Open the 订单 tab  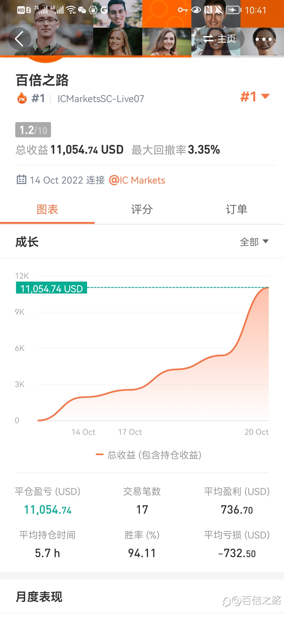point(237,210)
